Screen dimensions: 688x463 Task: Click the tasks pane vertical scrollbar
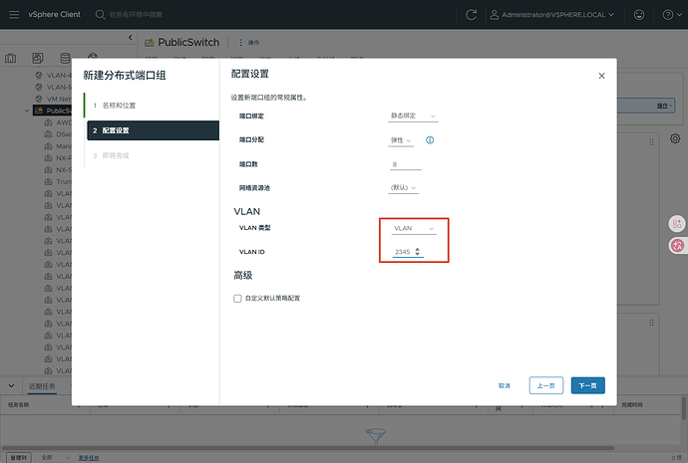click(683, 408)
